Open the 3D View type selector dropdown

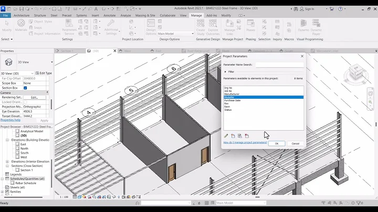click(x=51, y=62)
